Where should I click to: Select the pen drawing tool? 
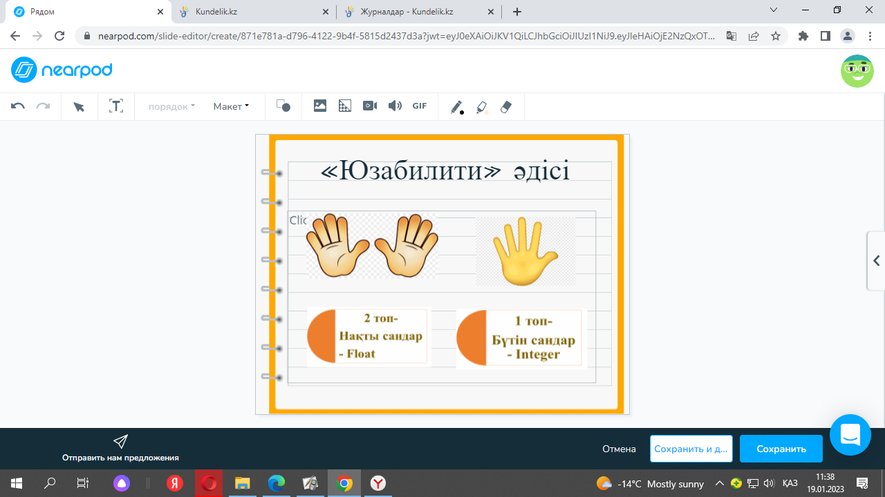click(457, 107)
